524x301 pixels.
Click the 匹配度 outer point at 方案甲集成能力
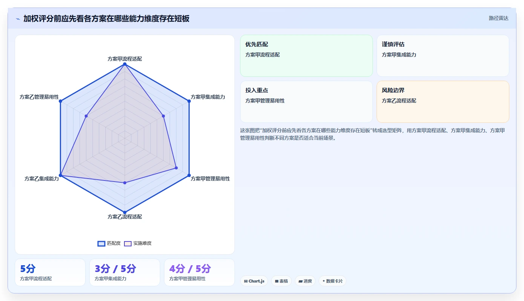click(189, 101)
